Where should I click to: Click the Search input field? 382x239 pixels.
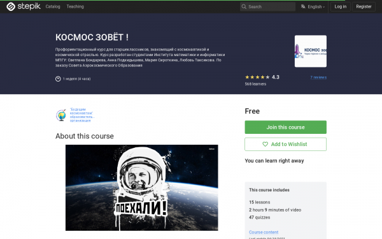267,7
